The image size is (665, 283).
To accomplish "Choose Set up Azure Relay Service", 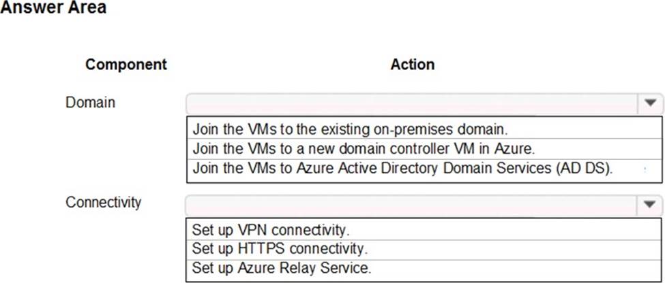I will pyautogui.click(x=424, y=268).
